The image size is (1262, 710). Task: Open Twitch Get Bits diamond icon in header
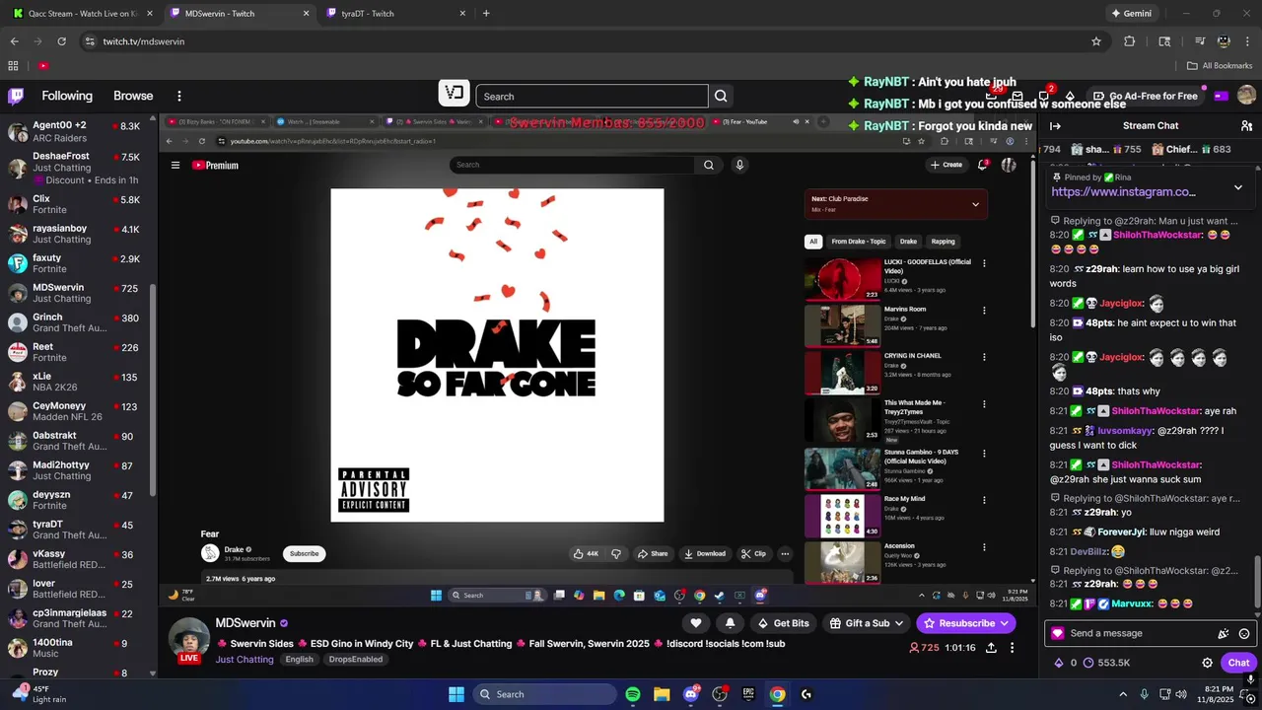[x=1070, y=96]
